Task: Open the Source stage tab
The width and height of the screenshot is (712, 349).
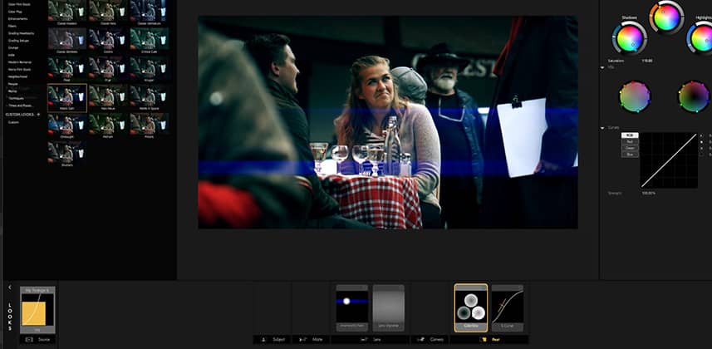Action: 37,340
